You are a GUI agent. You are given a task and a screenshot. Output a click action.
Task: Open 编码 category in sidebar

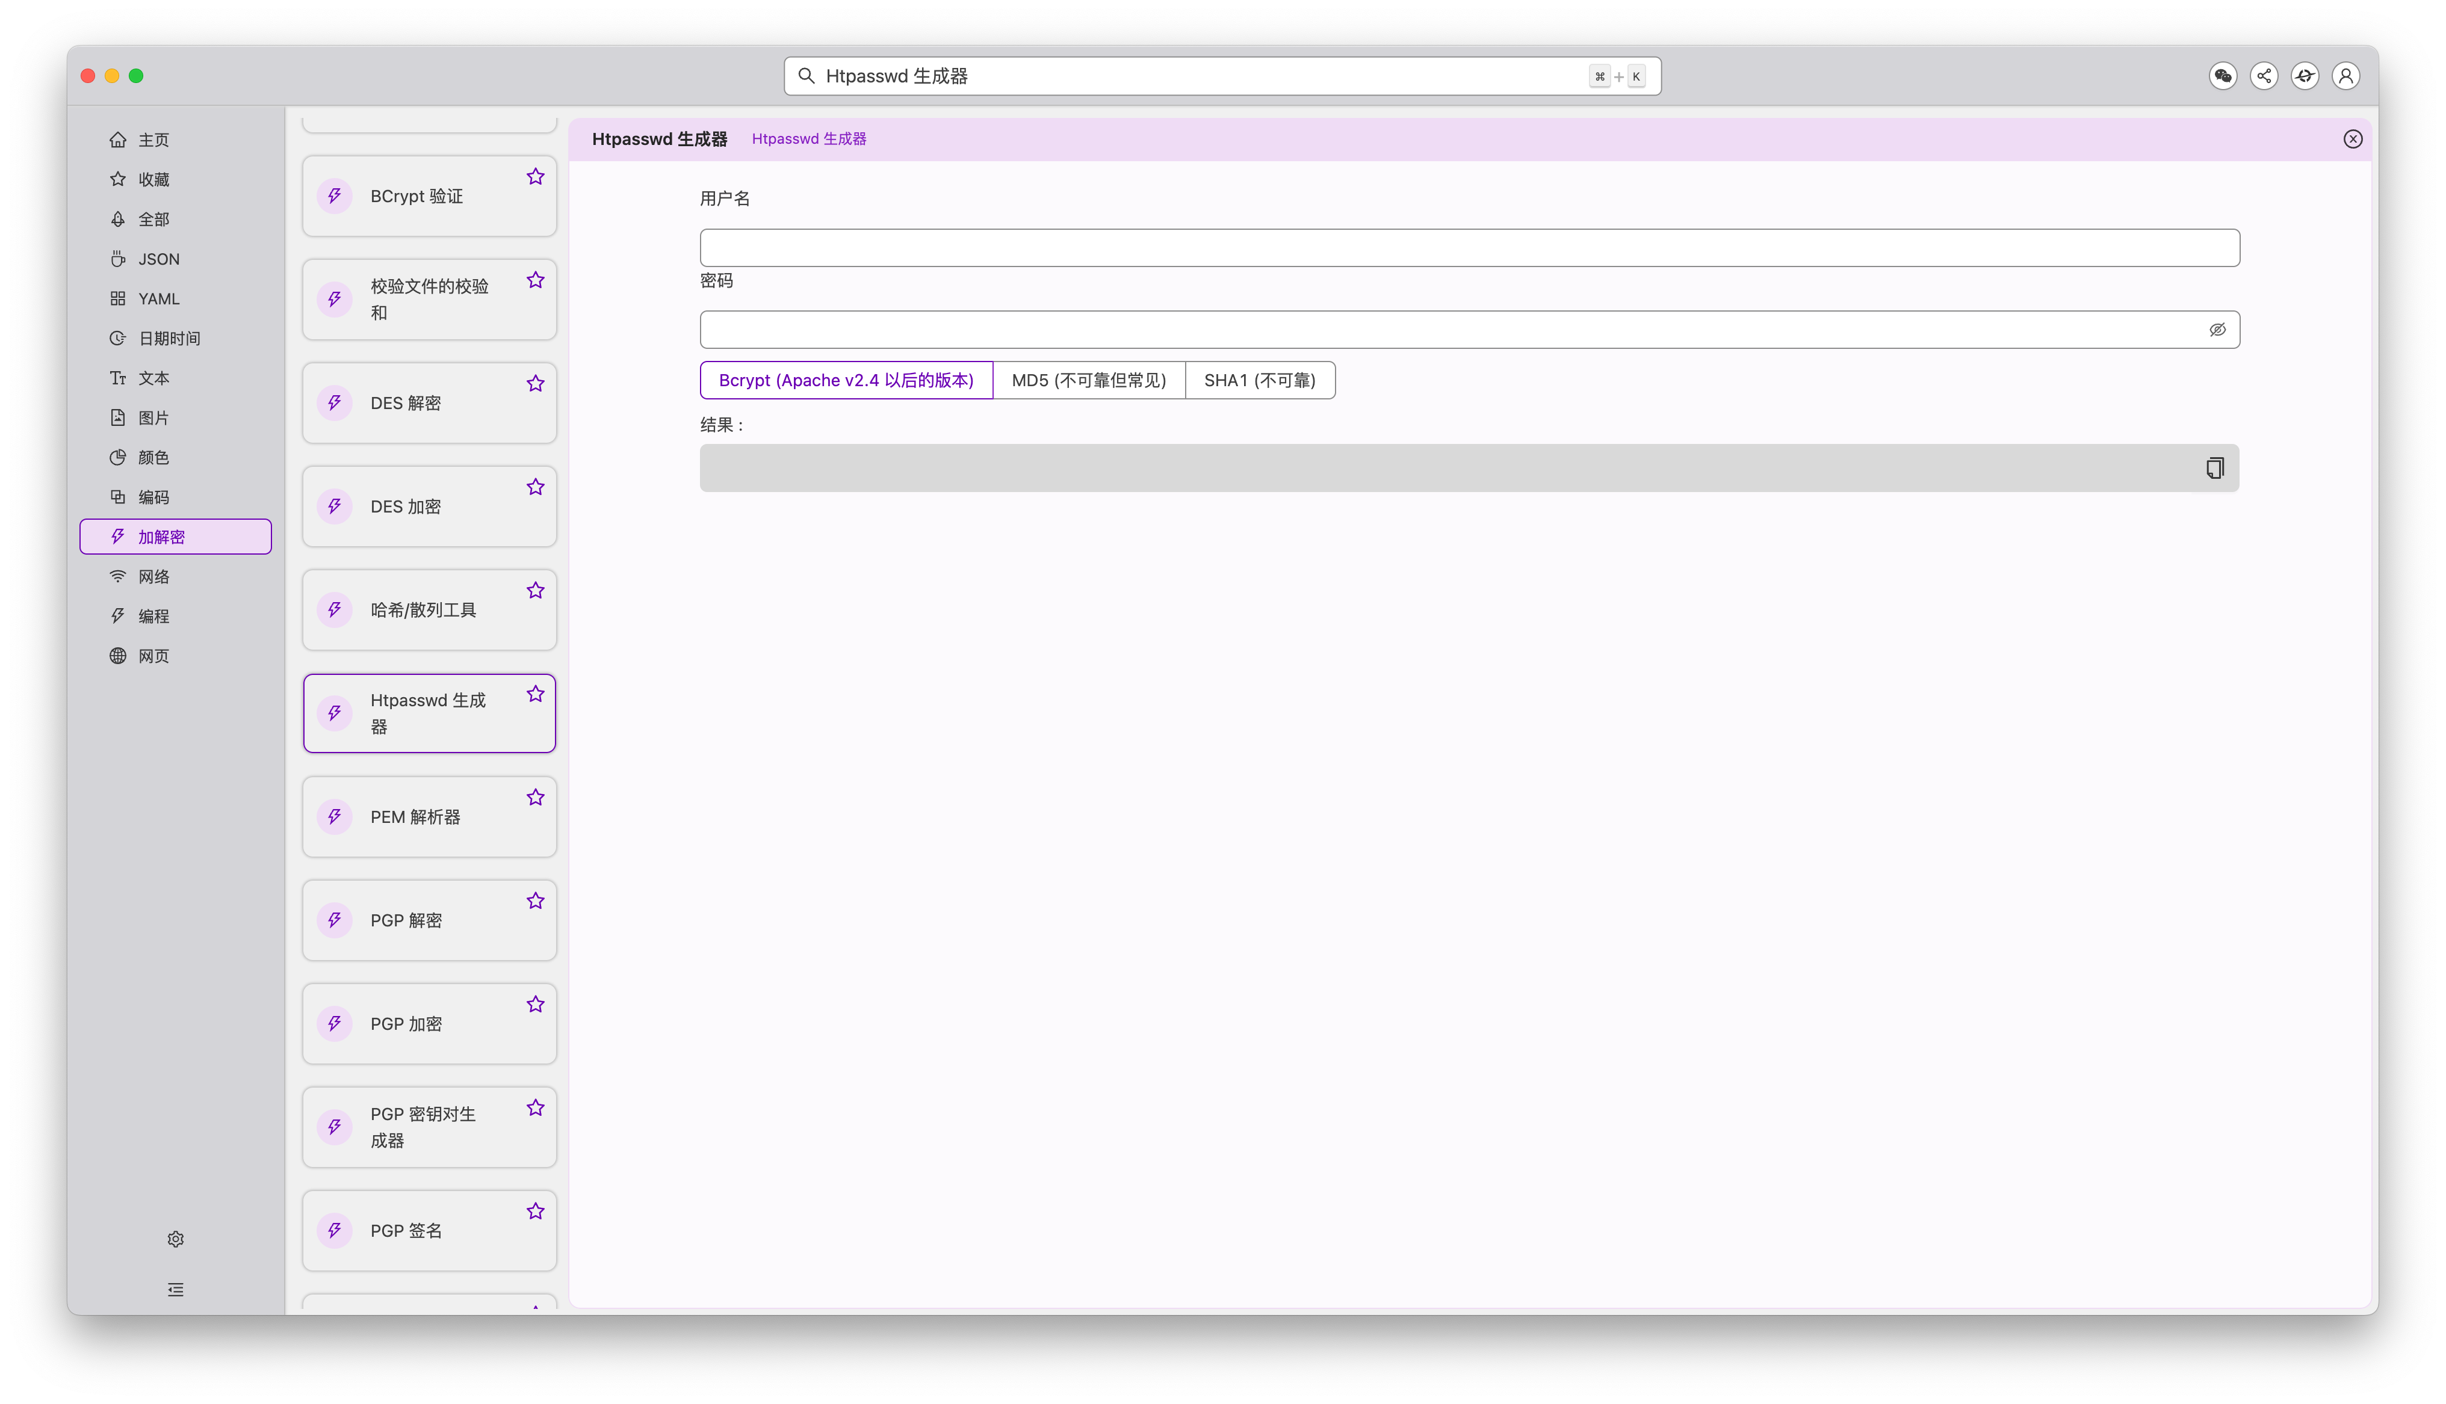click(176, 497)
